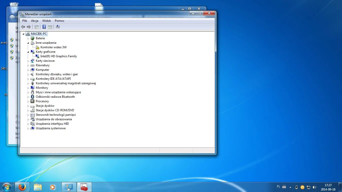Select Mysz i inne urządzenia wskazujące label
This screenshot has height=192, width=342.
pyautogui.click(x=58, y=92)
